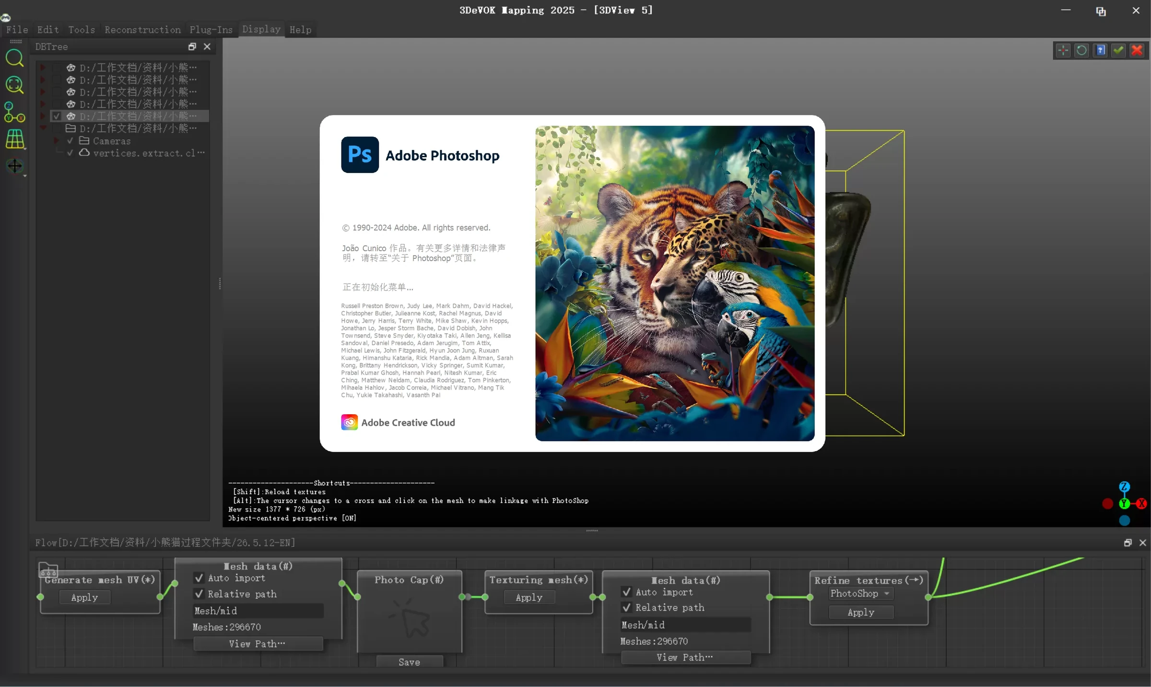Image resolution: width=1151 pixels, height=687 pixels.
Task: Click the crosshair target icon in 3D view toolbar
Action: click(x=1063, y=50)
